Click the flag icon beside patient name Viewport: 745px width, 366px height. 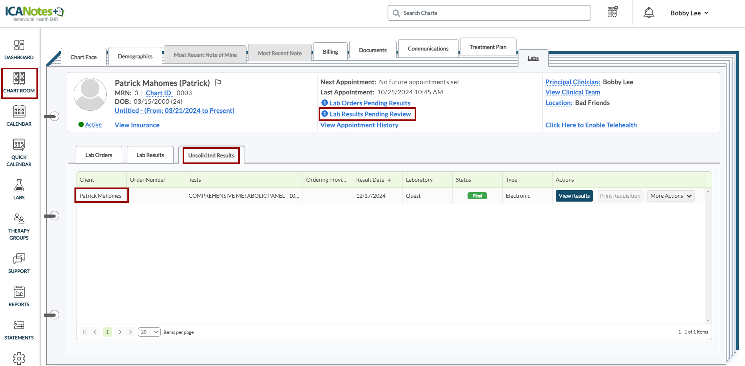pyautogui.click(x=218, y=83)
